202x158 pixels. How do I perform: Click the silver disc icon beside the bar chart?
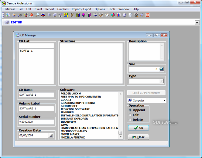tap(124, 15)
